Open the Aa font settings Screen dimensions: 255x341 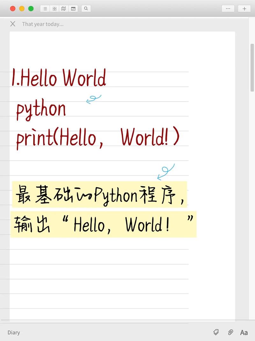[x=244, y=332]
